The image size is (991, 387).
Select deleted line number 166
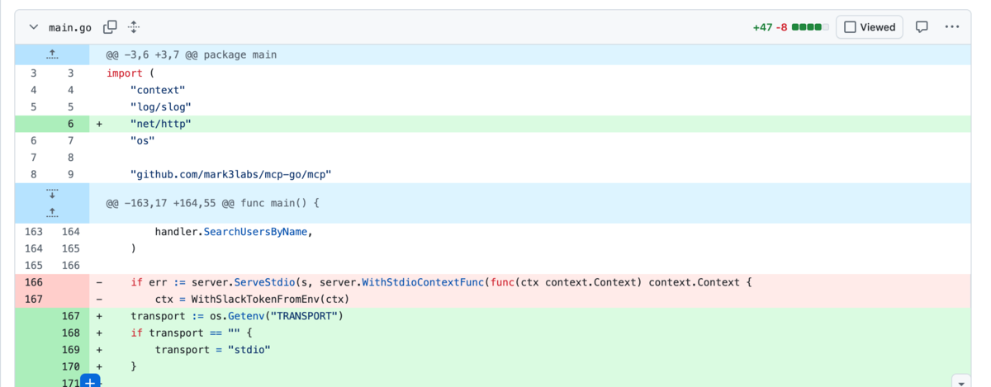pos(33,282)
